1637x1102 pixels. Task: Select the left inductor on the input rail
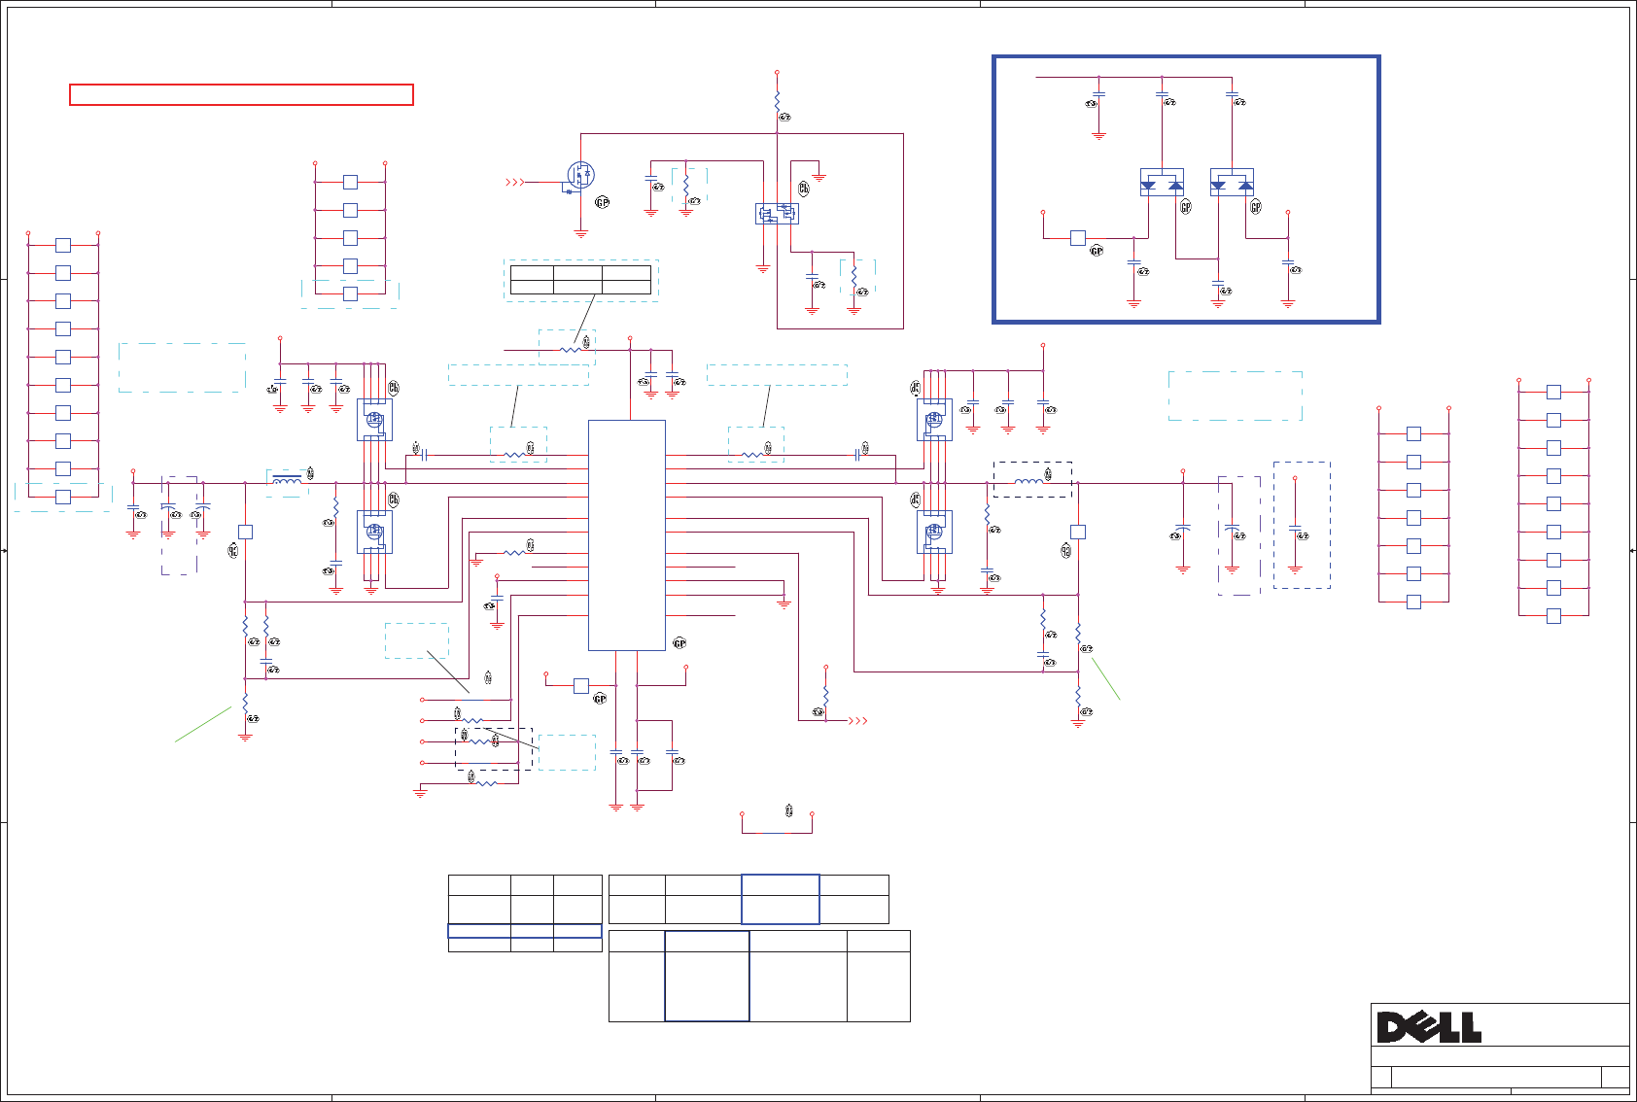coord(287,480)
